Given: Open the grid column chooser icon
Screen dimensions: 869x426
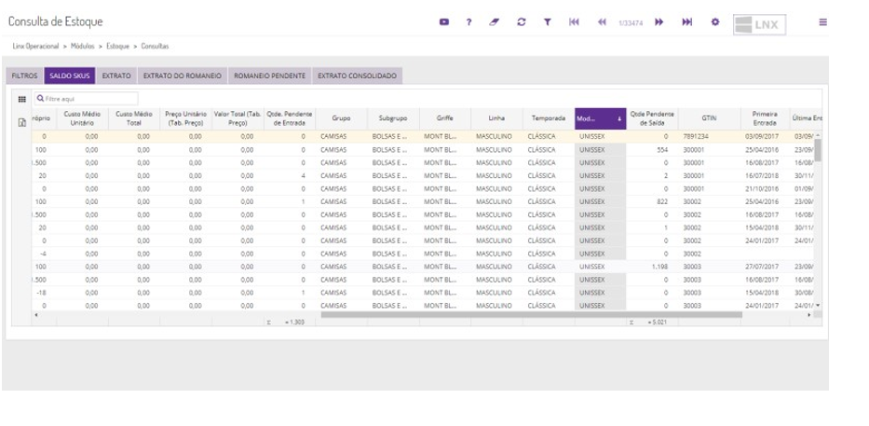Looking at the screenshot, I should 22,99.
